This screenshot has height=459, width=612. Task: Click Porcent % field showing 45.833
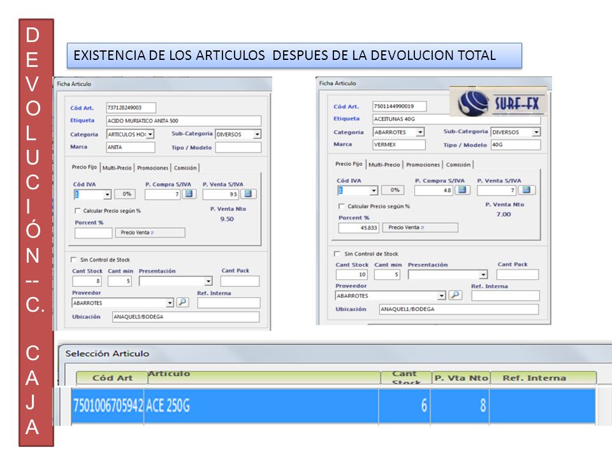[359, 228]
